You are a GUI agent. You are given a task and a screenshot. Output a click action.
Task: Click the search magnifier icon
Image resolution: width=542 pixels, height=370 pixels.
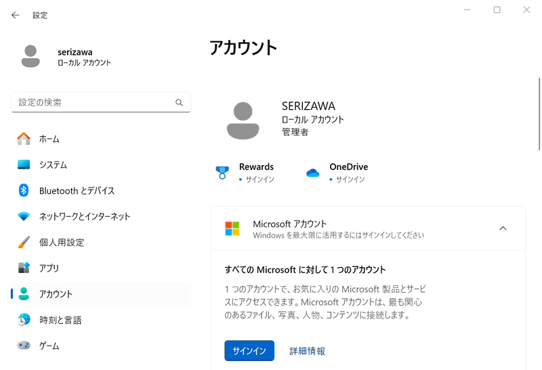click(x=179, y=102)
